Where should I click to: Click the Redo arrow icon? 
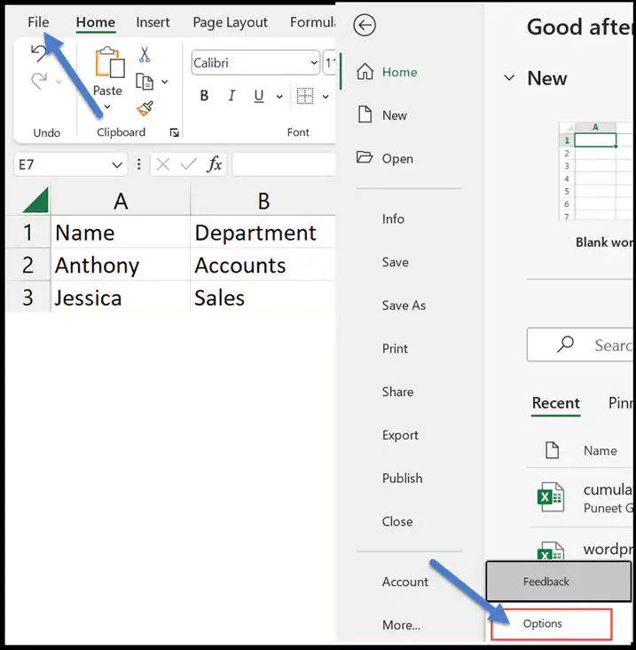tap(39, 81)
